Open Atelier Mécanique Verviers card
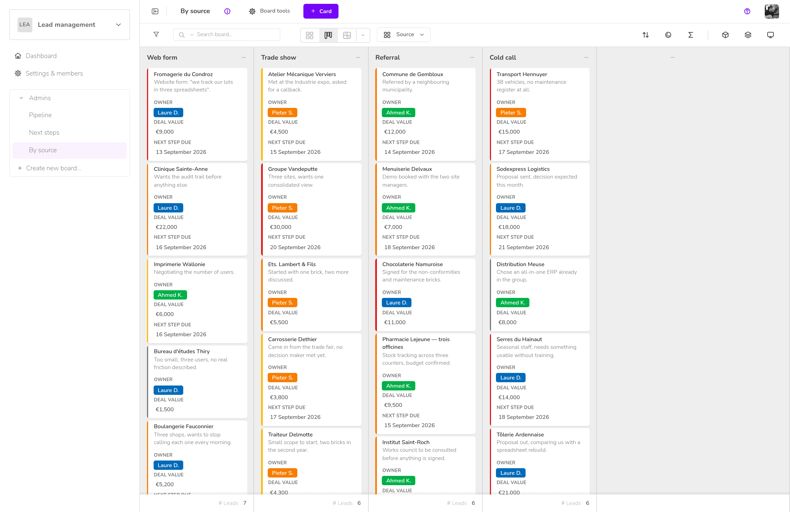 (x=311, y=114)
